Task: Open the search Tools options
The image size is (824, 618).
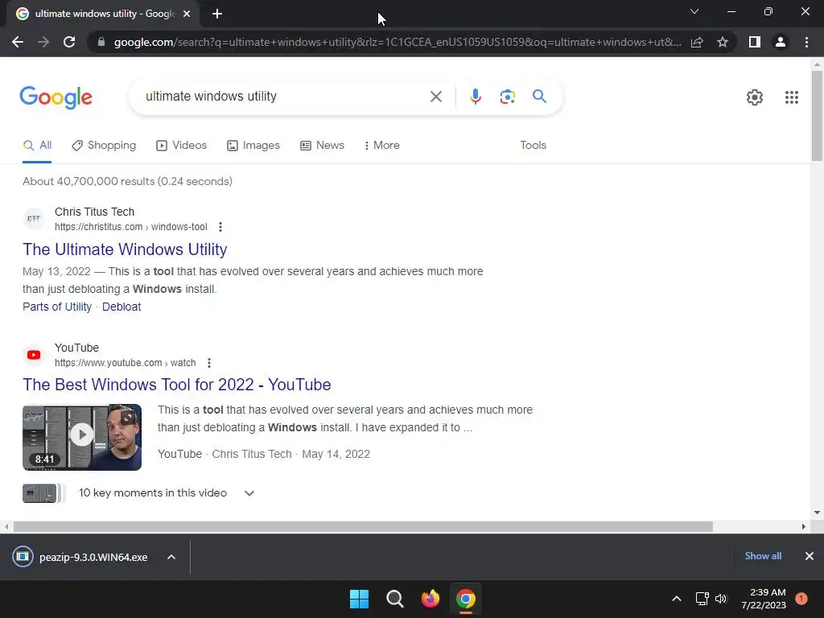Action: click(x=533, y=146)
